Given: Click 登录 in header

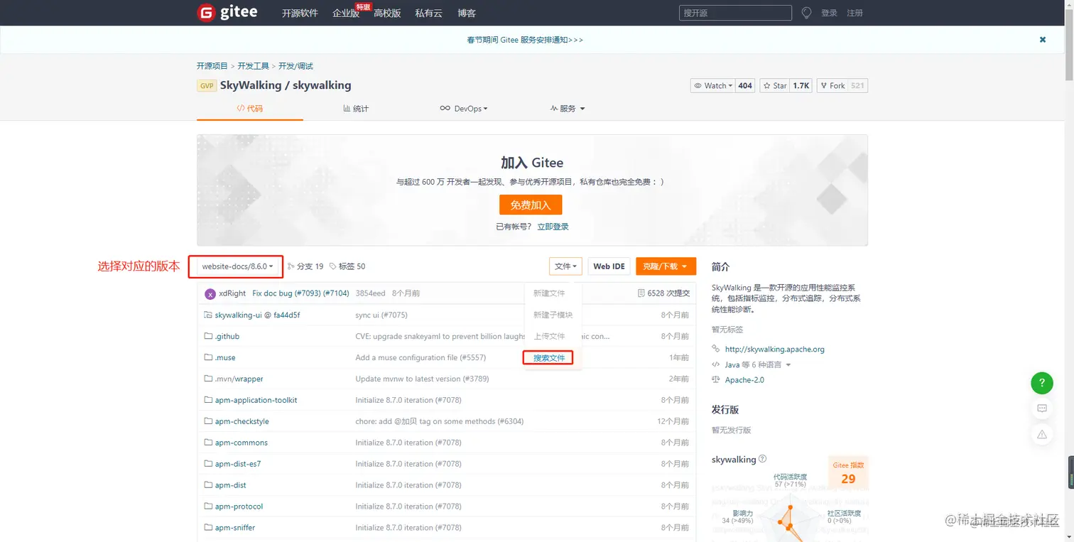Looking at the screenshot, I should 829,13.
